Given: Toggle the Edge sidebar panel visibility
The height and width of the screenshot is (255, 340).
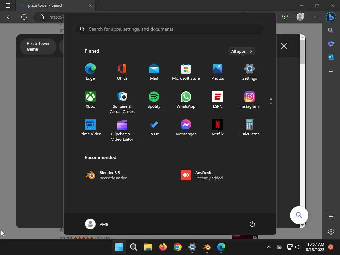Looking at the screenshot, I should (x=331, y=218).
